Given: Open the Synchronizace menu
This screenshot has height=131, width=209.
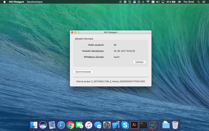Looking at the screenshot, I should 34,2.
